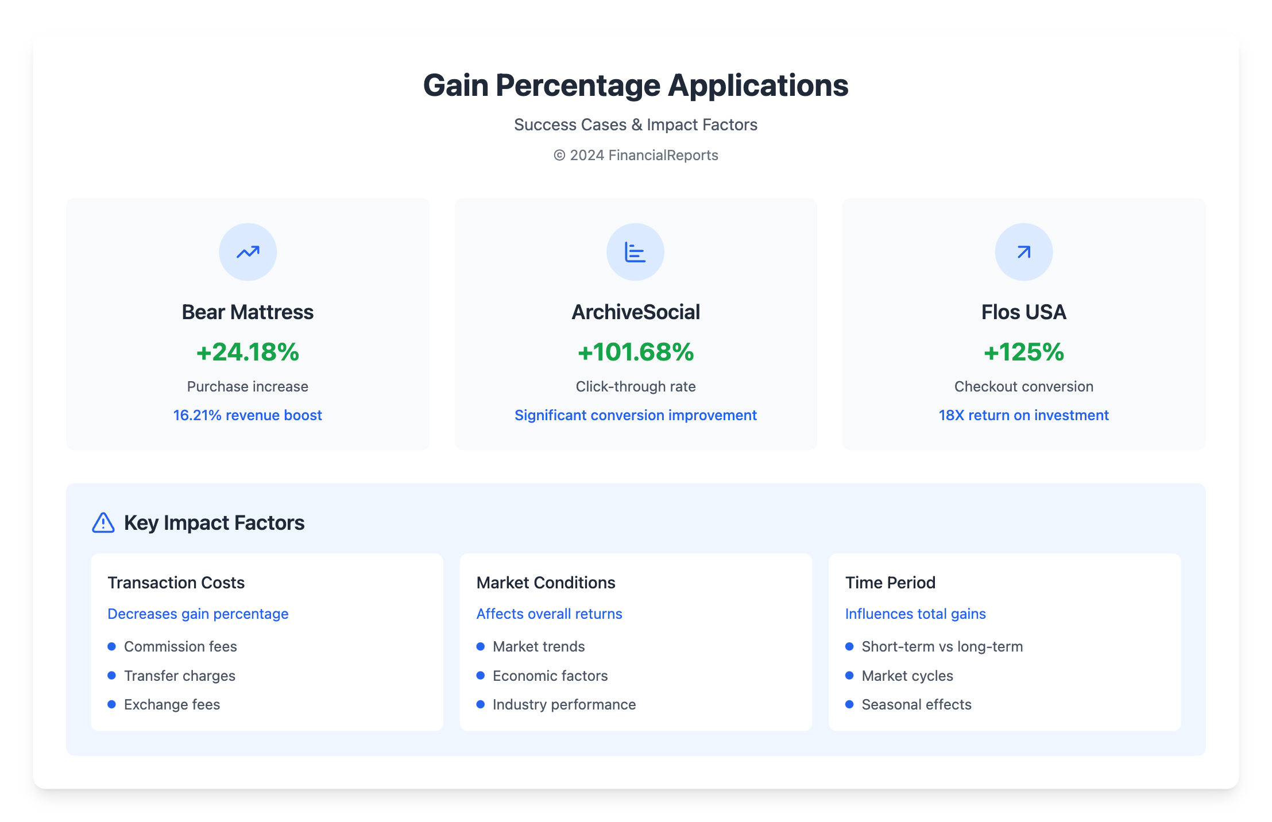
Task: Select the +24.18% gain figure
Action: [248, 352]
